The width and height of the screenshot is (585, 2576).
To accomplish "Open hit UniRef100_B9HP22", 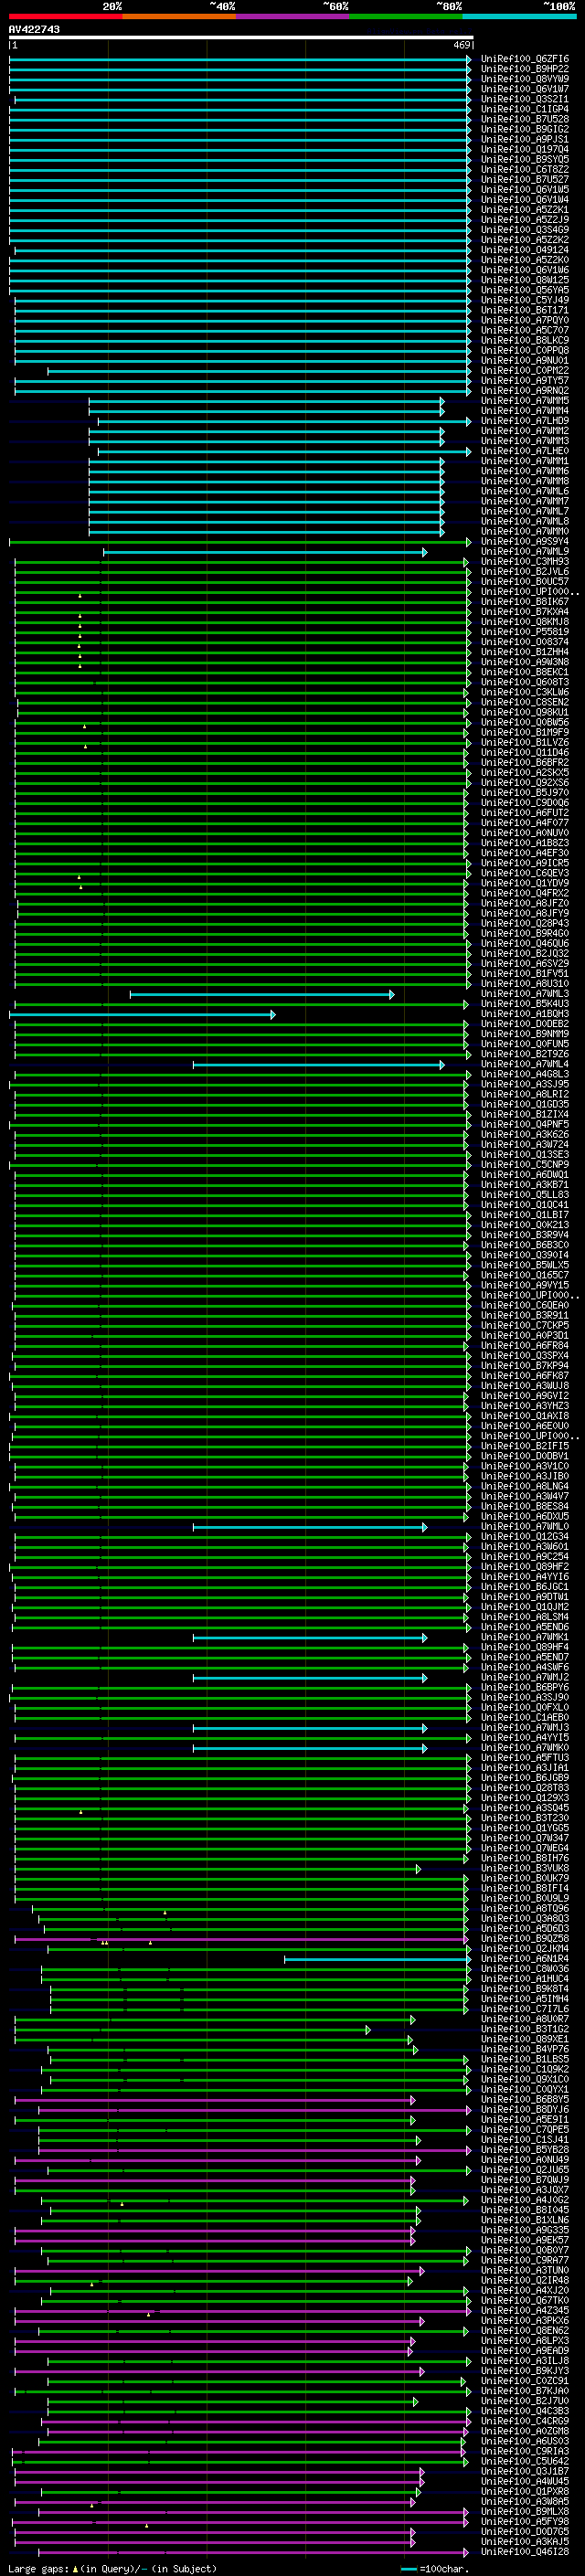I will click(x=525, y=70).
